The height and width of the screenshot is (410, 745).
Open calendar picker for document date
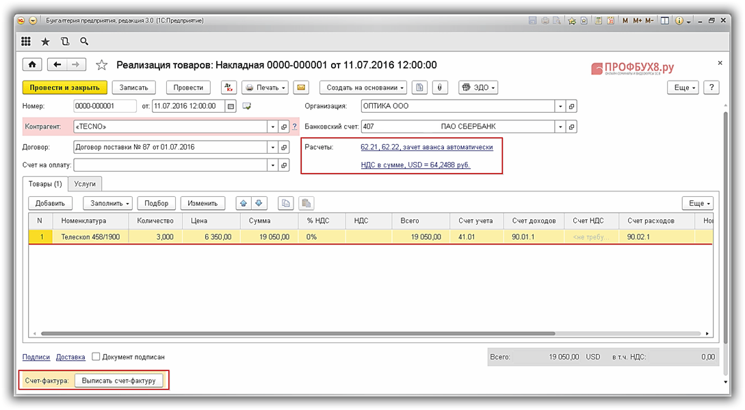pyautogui.click(x=231, y=107)
